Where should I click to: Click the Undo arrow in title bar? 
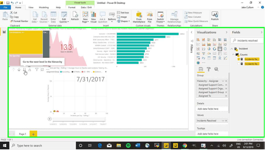pos(12,3)
